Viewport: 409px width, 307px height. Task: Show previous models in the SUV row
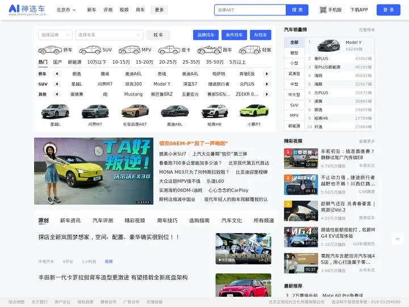pos(57,84)
